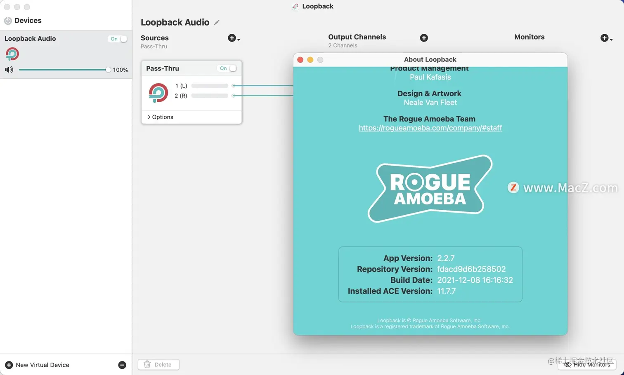Click the Rogue Amoeba logo in About window
The width and height of the screenshot is (624, 375).
pyautogui.click(x=430, y=189)
